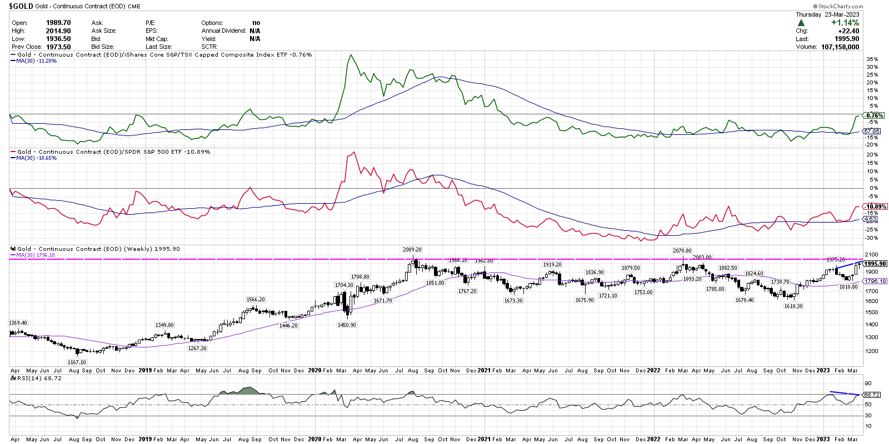This screenshot has height=444, width=889.
Task: Select the $GOLD ticker symbol title
Action: pyautogui.click(x=21, y=6)
